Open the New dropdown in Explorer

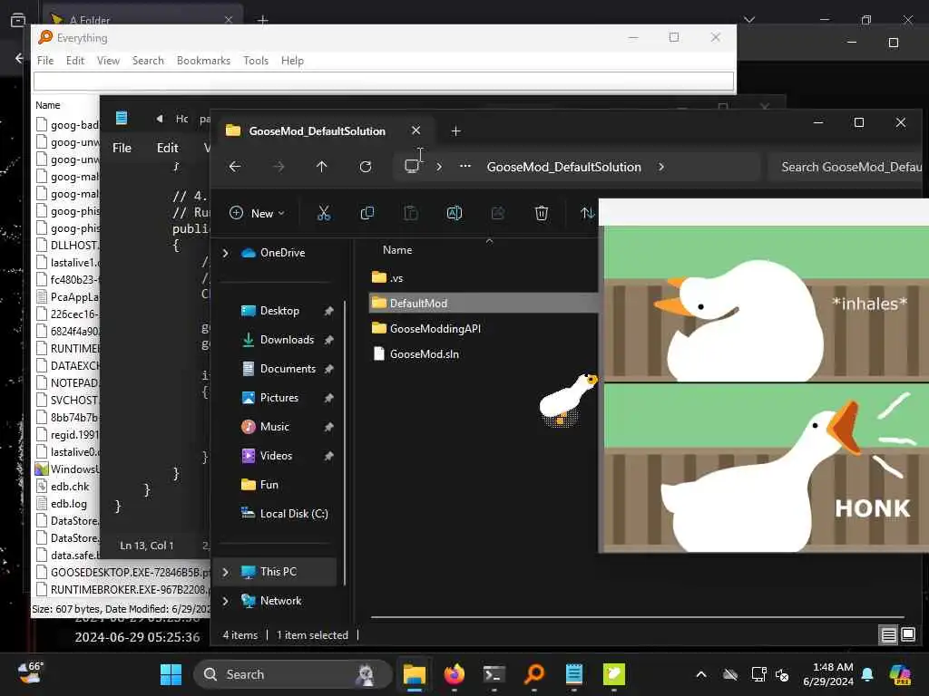(x=257, y=213)
